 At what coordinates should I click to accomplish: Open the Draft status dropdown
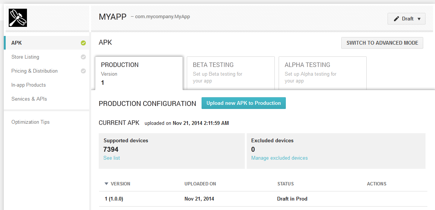(x=407, y=19)
